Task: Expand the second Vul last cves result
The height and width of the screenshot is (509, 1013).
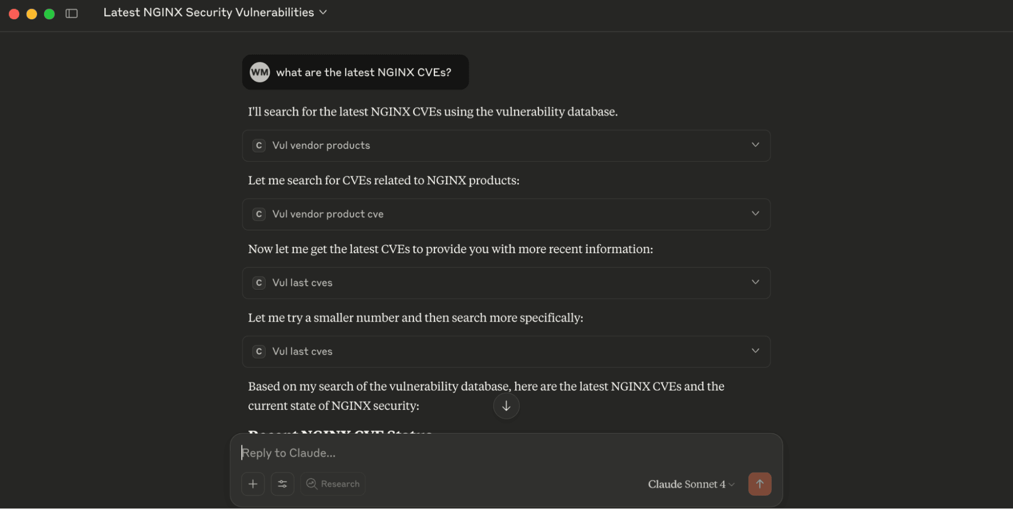Action: (x=755, y=351)
